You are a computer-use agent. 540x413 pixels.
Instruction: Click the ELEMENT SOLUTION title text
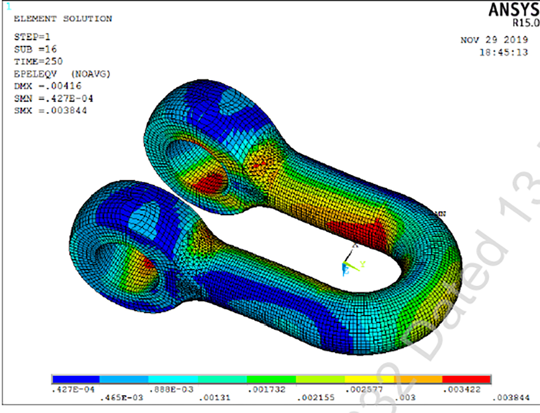62,19
